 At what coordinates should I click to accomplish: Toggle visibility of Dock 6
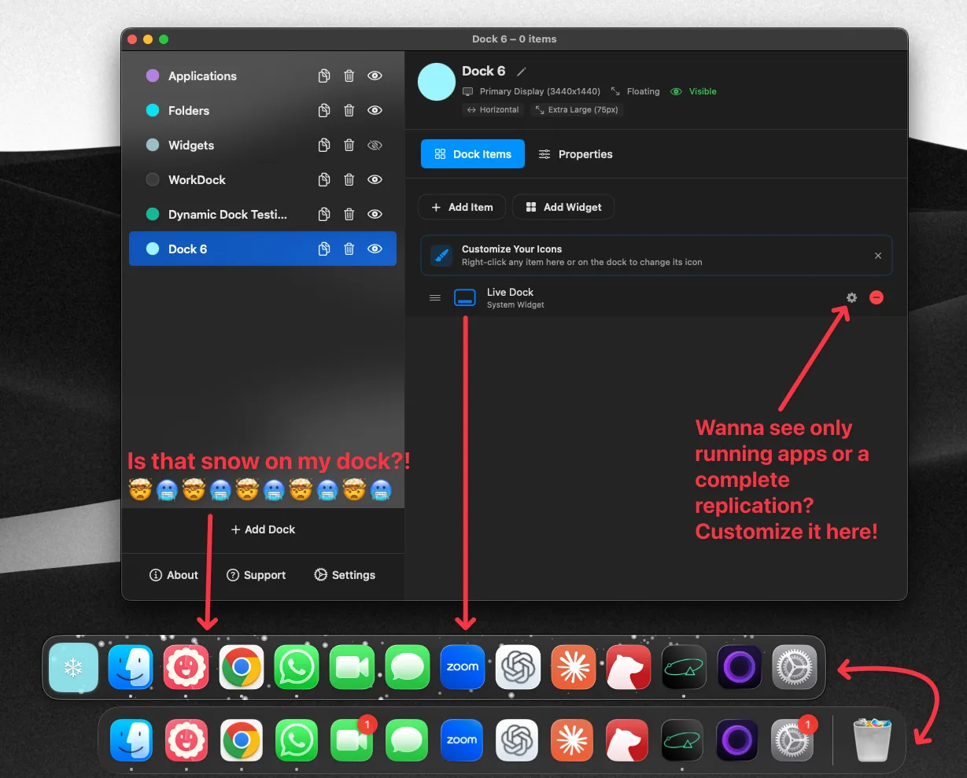375,249
